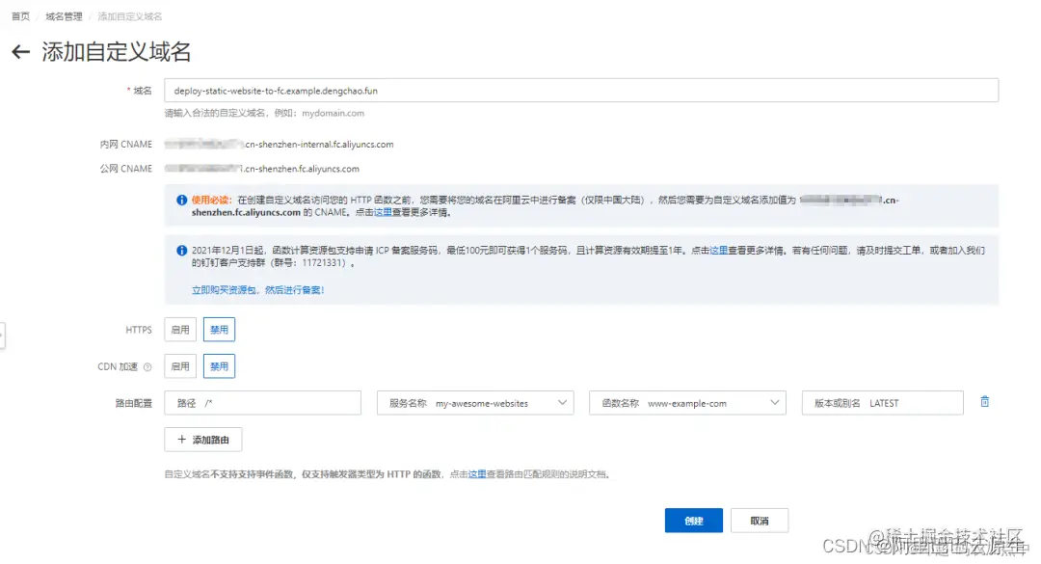This screenshot has height=564, width=1041.
Task: Click the back arrow beside 添加自定义域名
Action: click(x=20, y=52)
